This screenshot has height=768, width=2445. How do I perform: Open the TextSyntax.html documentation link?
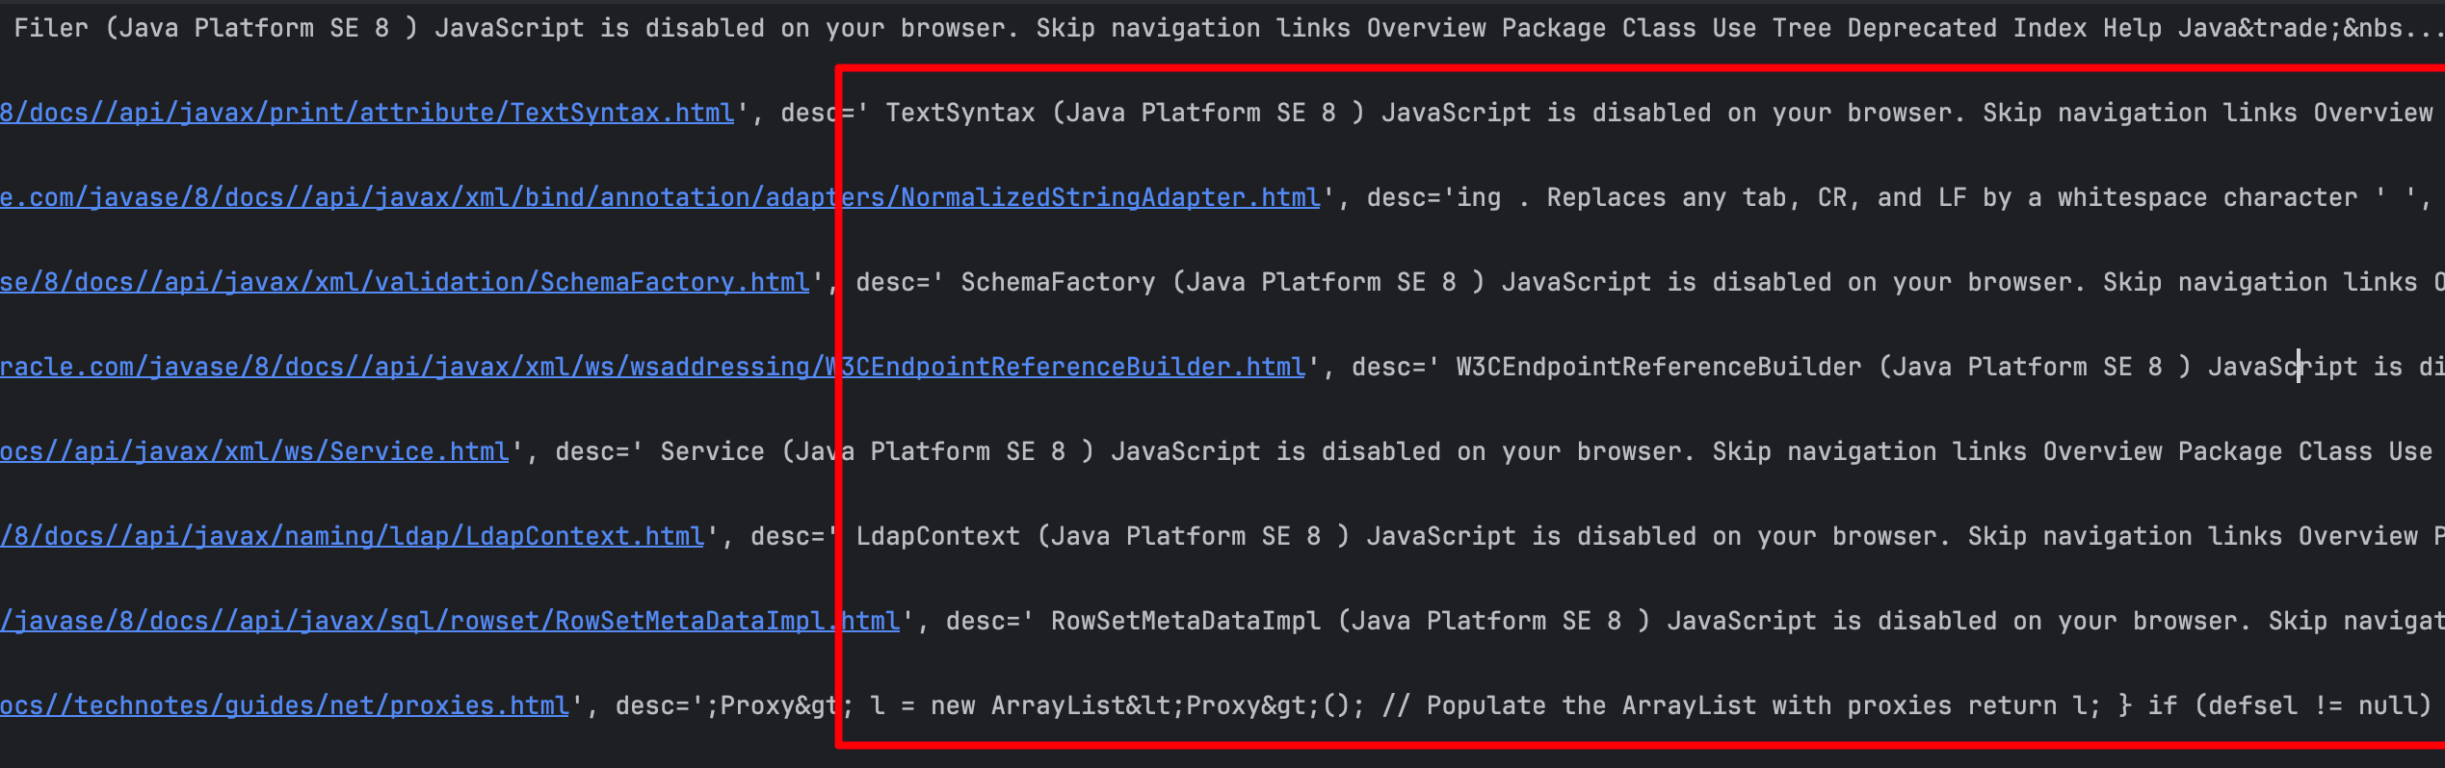(367, 113)
